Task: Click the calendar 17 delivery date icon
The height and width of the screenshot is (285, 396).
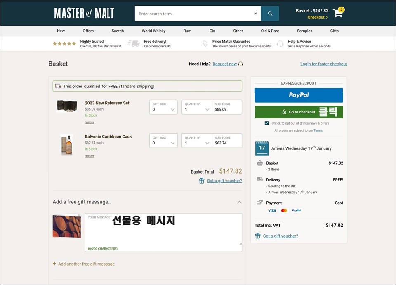Action: pyautogui.click(x=262, y=148)
